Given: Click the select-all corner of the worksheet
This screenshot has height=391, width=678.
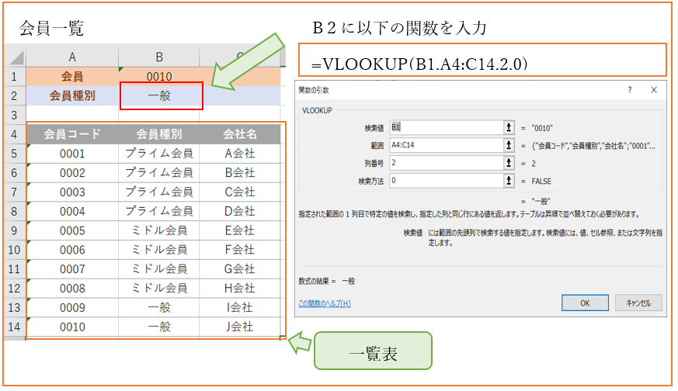Looking at the screenshot, I should click(14, 58).
